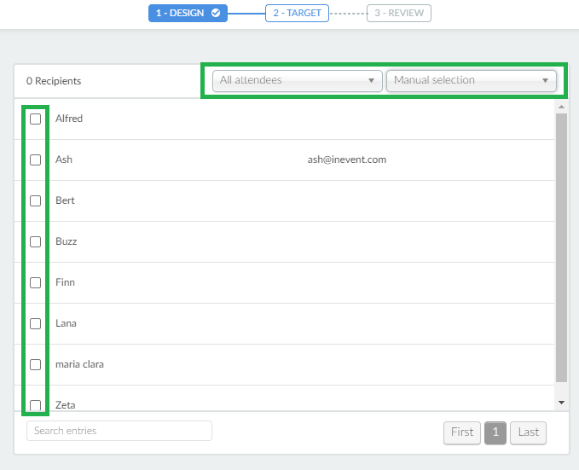This screenshot has width=579, height=470.
Task: Check maria clara as a recipient
Action: coord(36,365)
